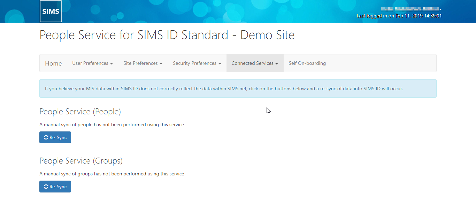This screenshot has width=476, height=197.
Task: Open the Connected Services dropdown menu
Action: point(255,63)
